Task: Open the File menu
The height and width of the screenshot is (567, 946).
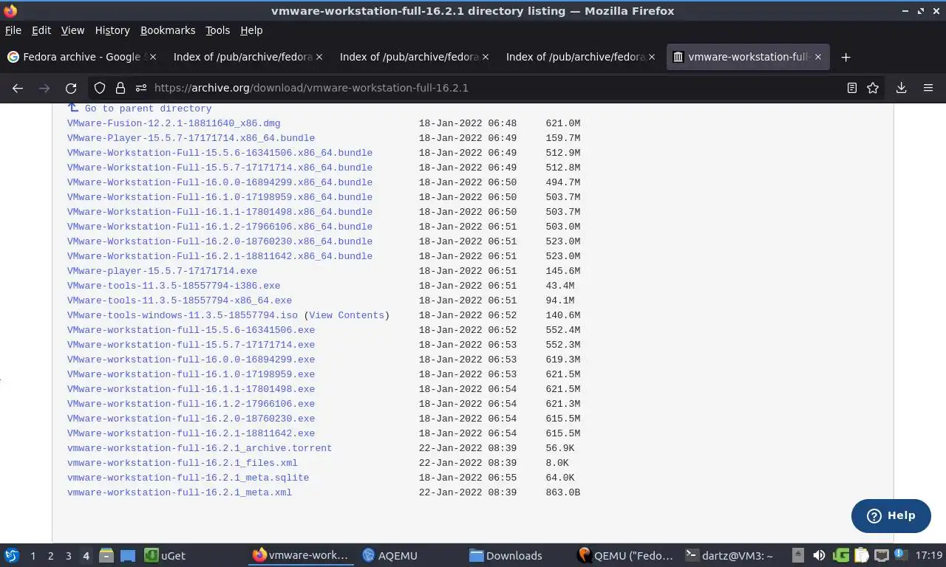Action: click(13, 30)
